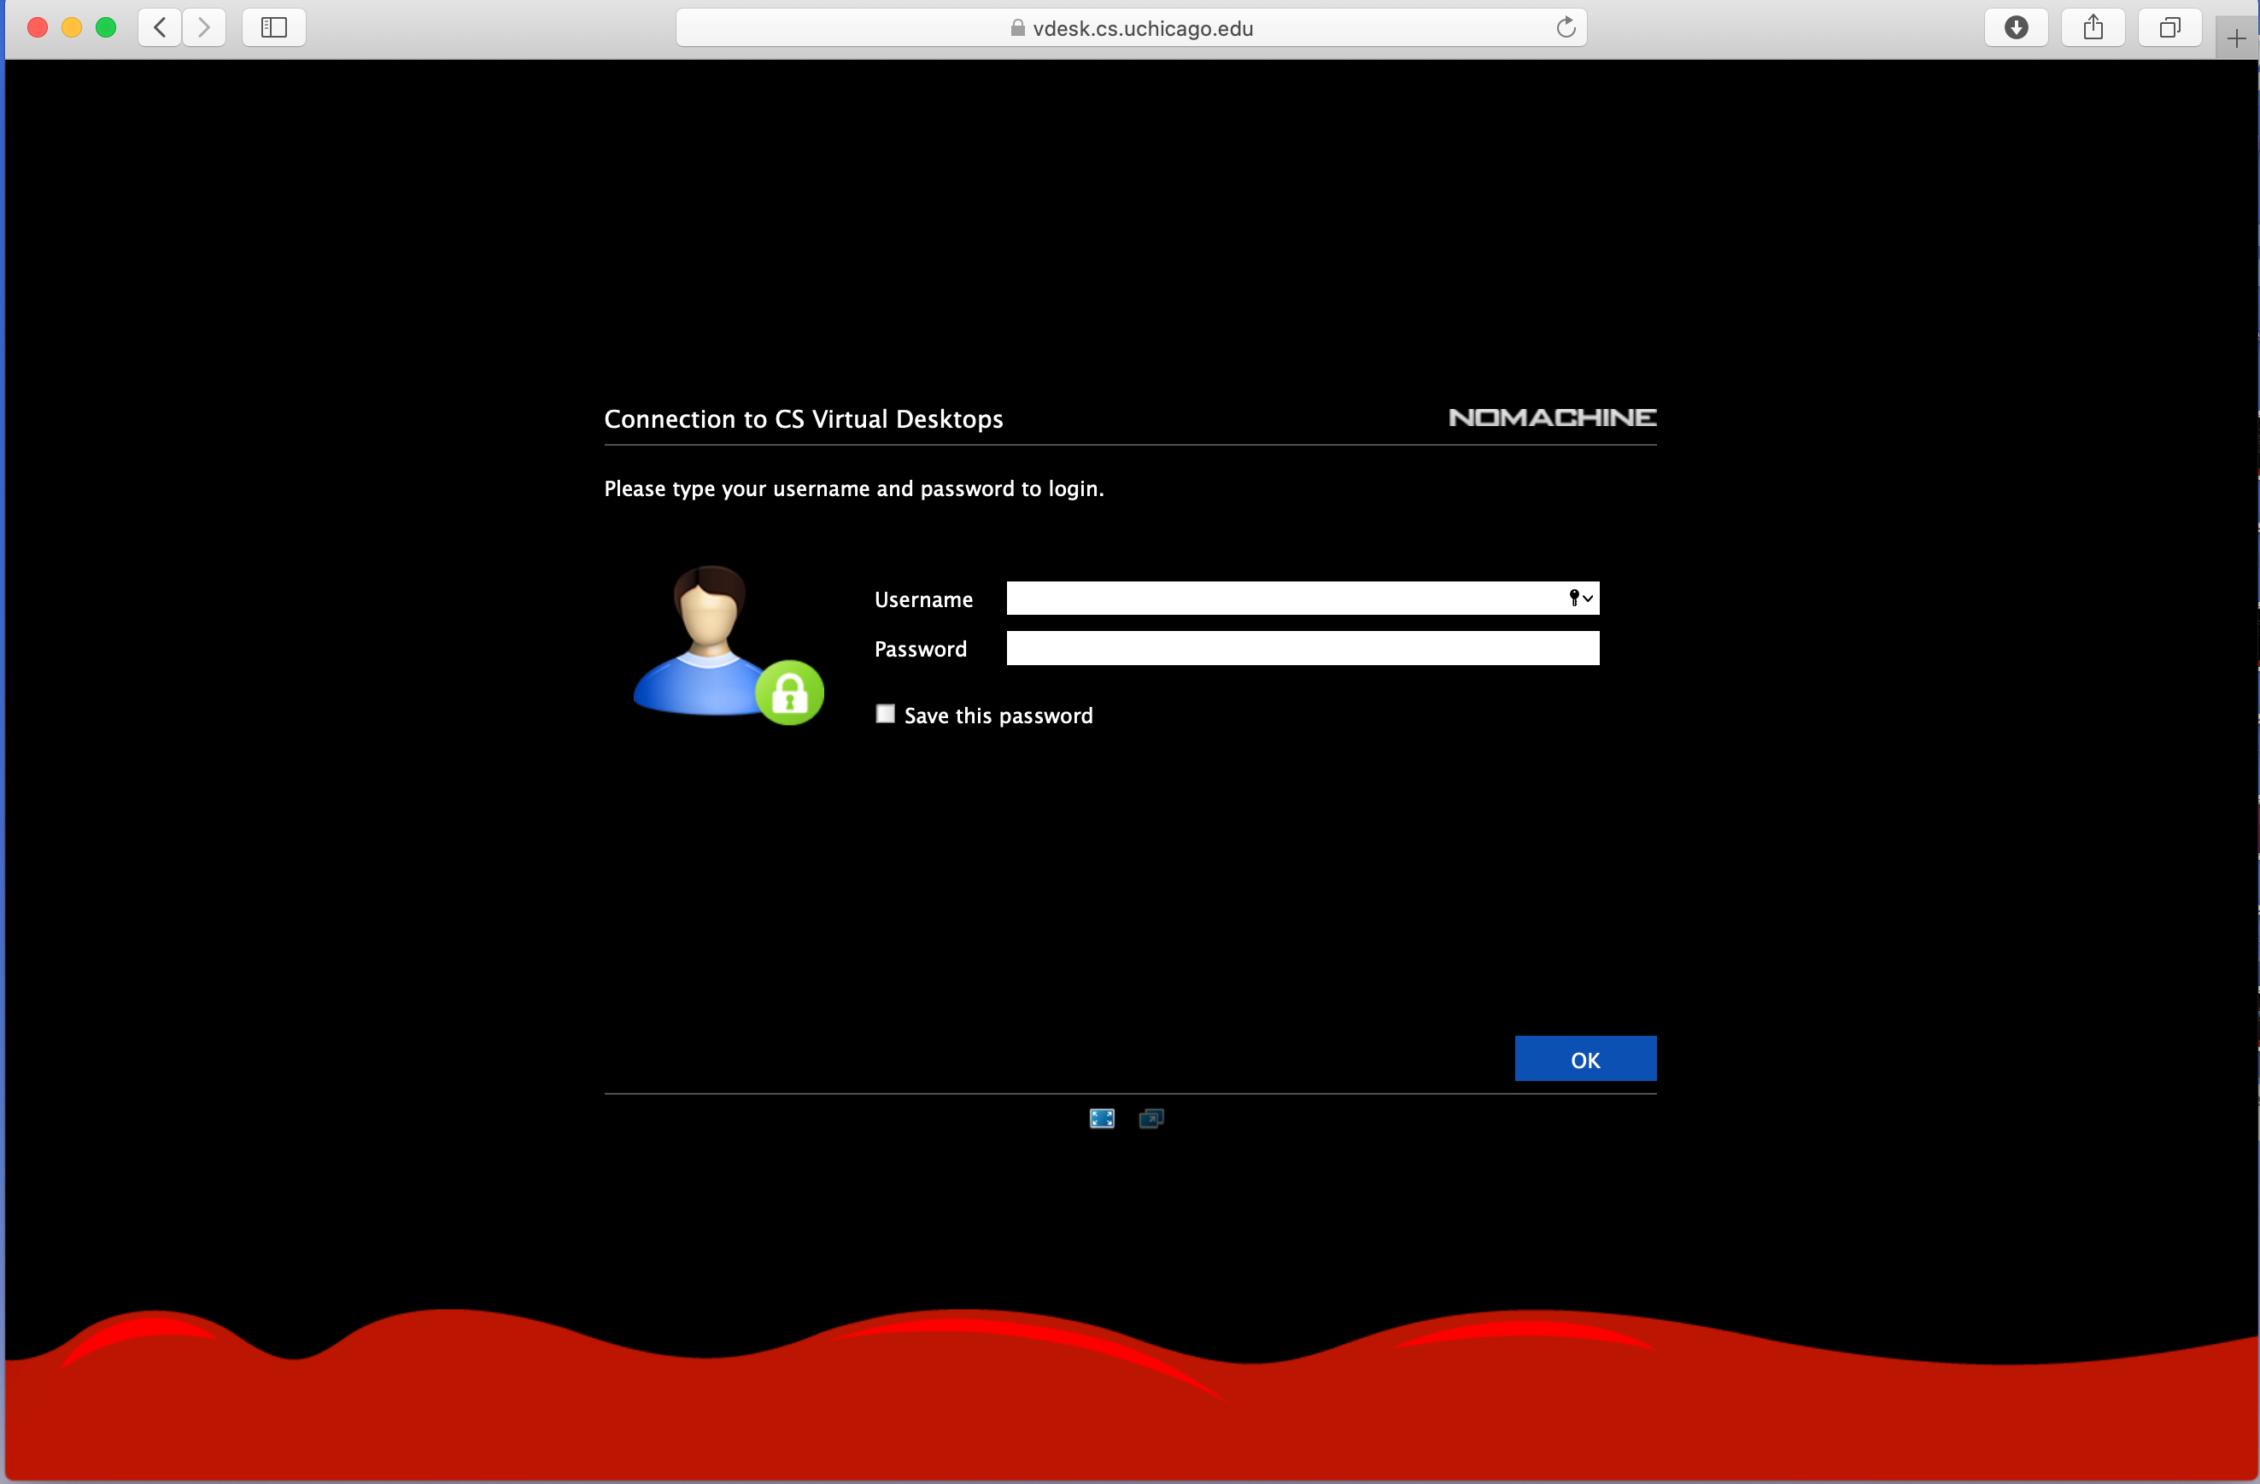The width and height of the screenshot is (2260, 1484).
Task: Reload the page with refresh icon
Action: (x=1566, y=27)
